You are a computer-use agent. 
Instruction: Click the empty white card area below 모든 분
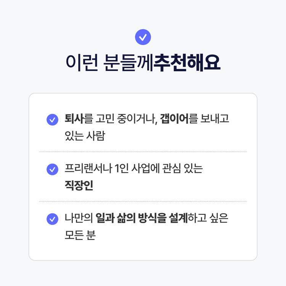point(143,251)
